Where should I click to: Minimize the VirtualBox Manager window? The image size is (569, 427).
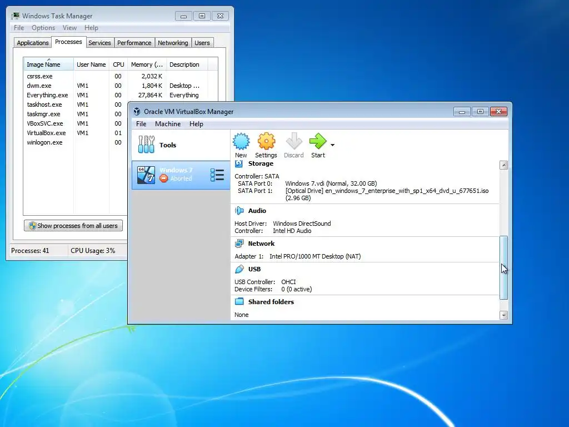462,112
